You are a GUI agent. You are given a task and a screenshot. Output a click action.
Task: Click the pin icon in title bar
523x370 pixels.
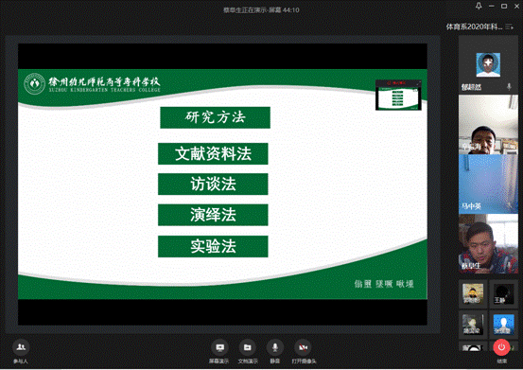(x=479, y=6)
